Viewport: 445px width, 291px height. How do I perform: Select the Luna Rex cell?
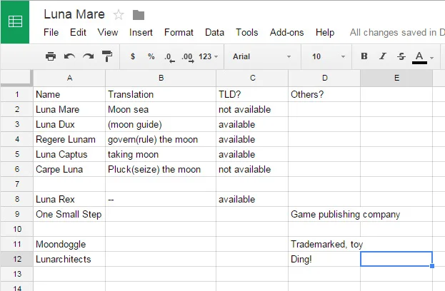69,199
